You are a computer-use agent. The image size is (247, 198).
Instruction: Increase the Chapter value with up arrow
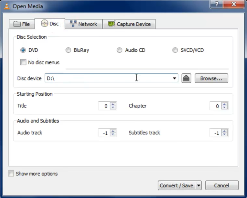[x=224, y=104]
